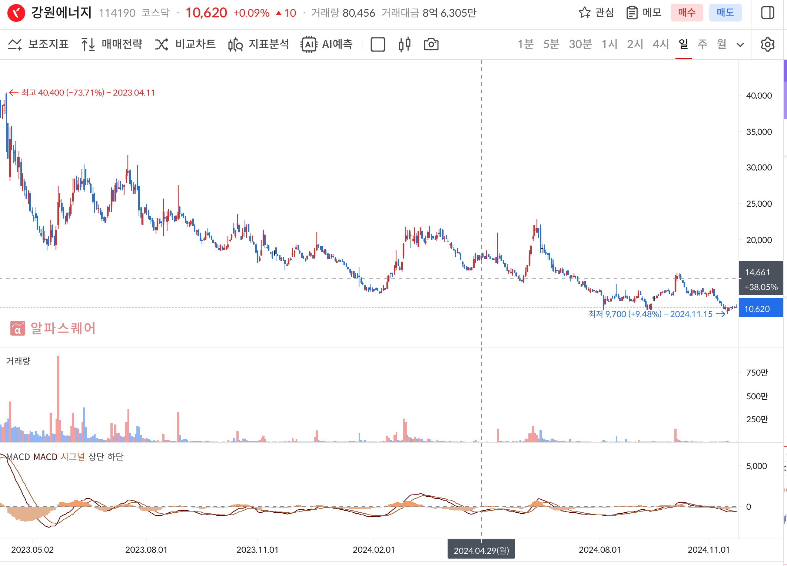Click the red app logo icon
Viewport: 787px width, 566px height.
coord(16,13)
